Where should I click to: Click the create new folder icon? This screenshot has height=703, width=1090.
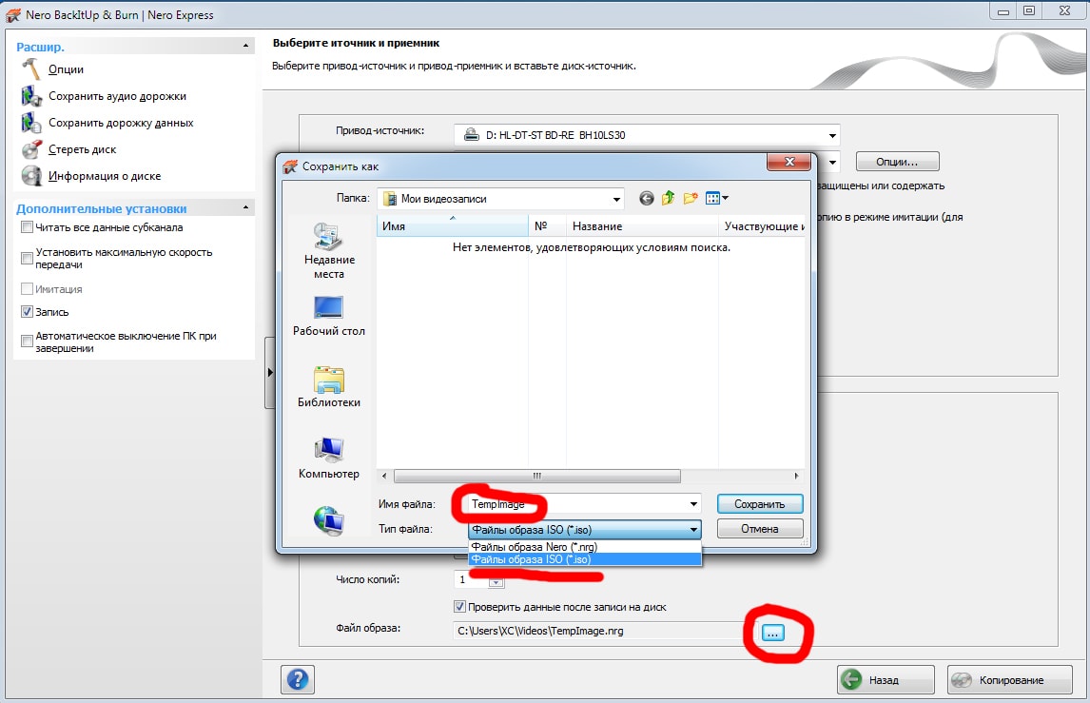(691, 198)
